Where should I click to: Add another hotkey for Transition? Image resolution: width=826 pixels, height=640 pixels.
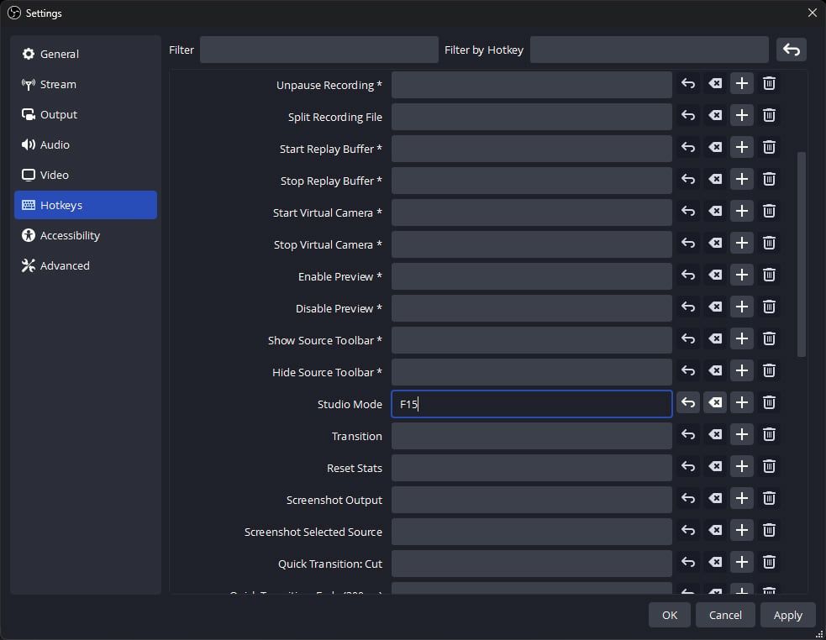point(741,435)
